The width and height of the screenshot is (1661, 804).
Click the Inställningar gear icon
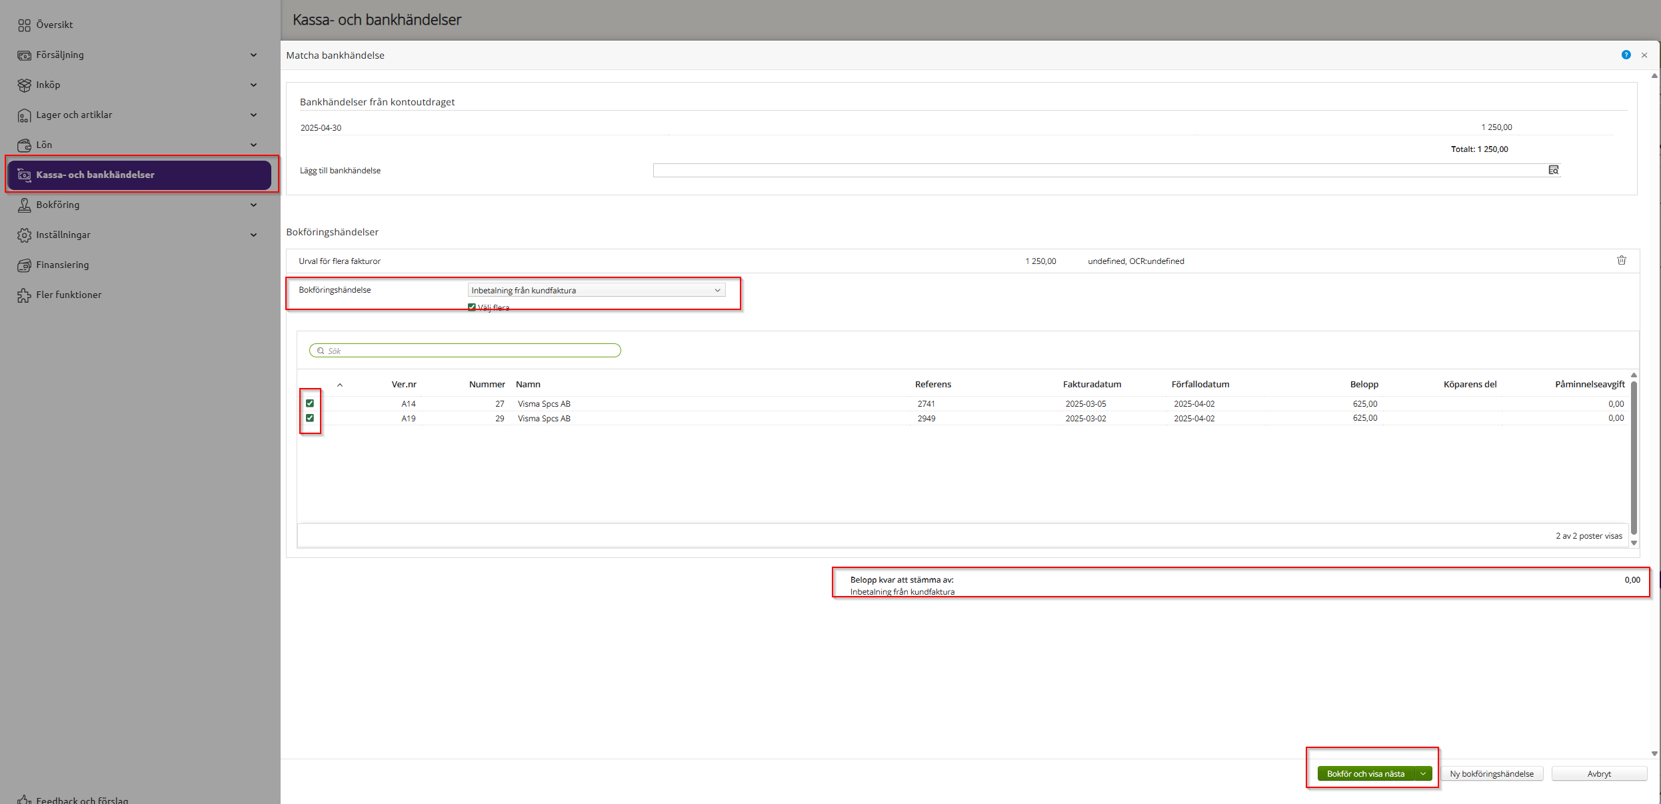(x=24, y=235)
